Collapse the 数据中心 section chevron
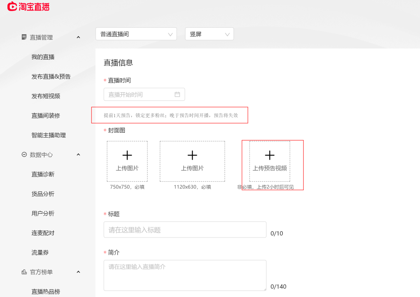Viewport: 420px width, 297px height. [x=78, y=155]
